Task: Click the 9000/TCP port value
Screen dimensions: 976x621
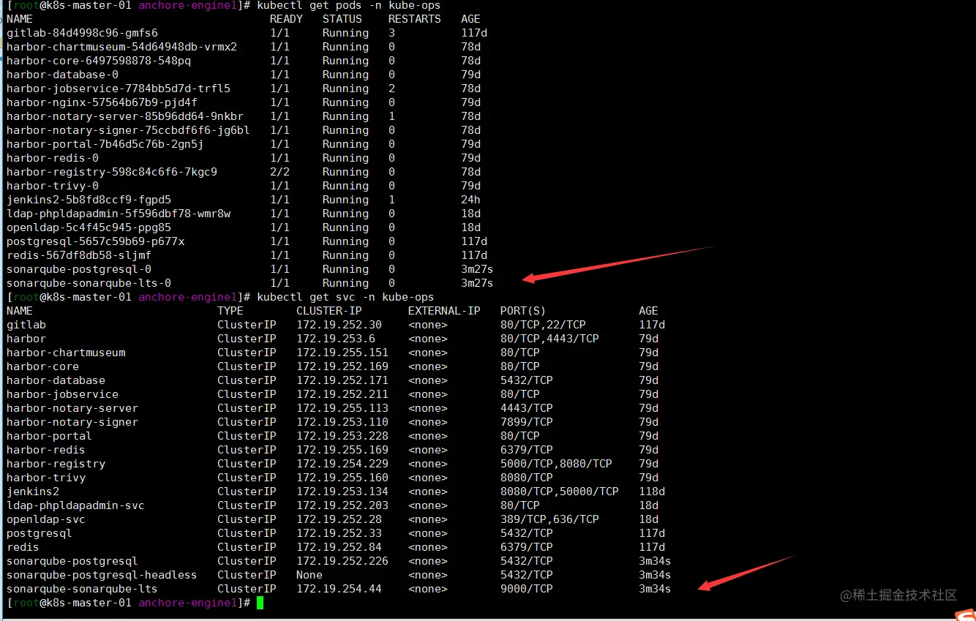Action: tap(527, 589)
